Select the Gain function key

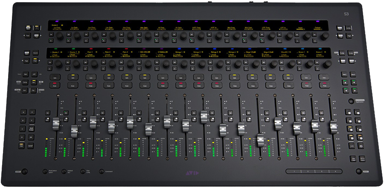(25, 74)
